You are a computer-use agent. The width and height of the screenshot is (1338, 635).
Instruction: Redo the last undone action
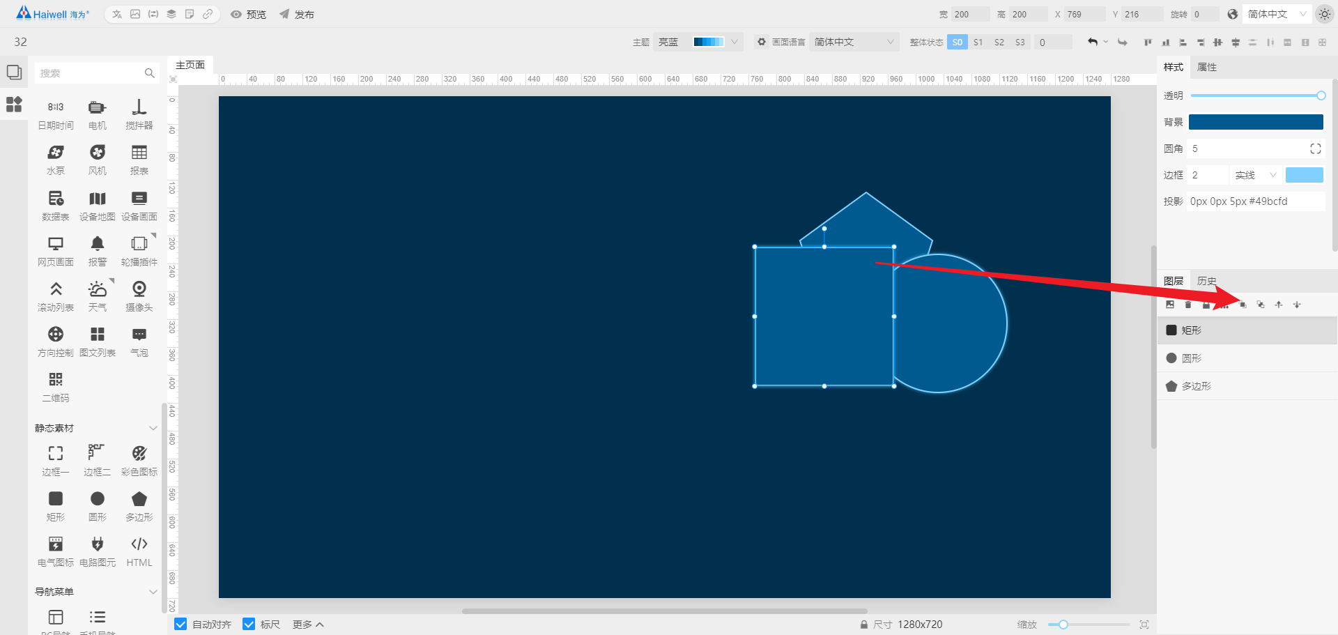(x=1123, y=43)
